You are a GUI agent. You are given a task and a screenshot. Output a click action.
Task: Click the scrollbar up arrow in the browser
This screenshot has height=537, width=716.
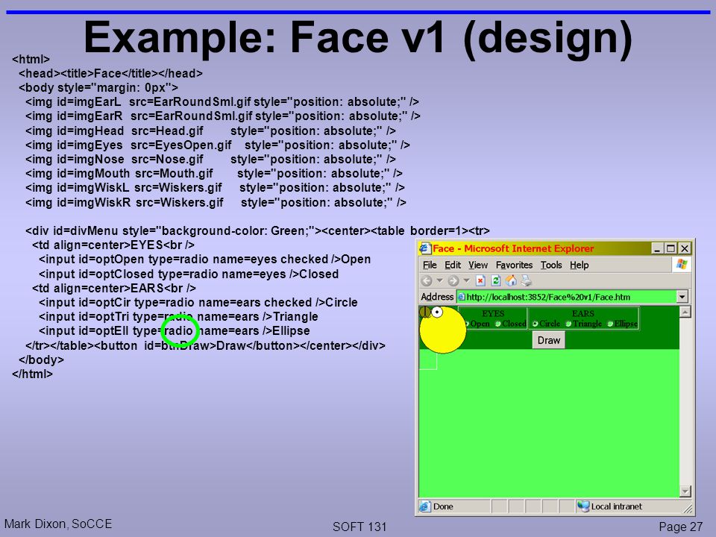pos(685,313)
